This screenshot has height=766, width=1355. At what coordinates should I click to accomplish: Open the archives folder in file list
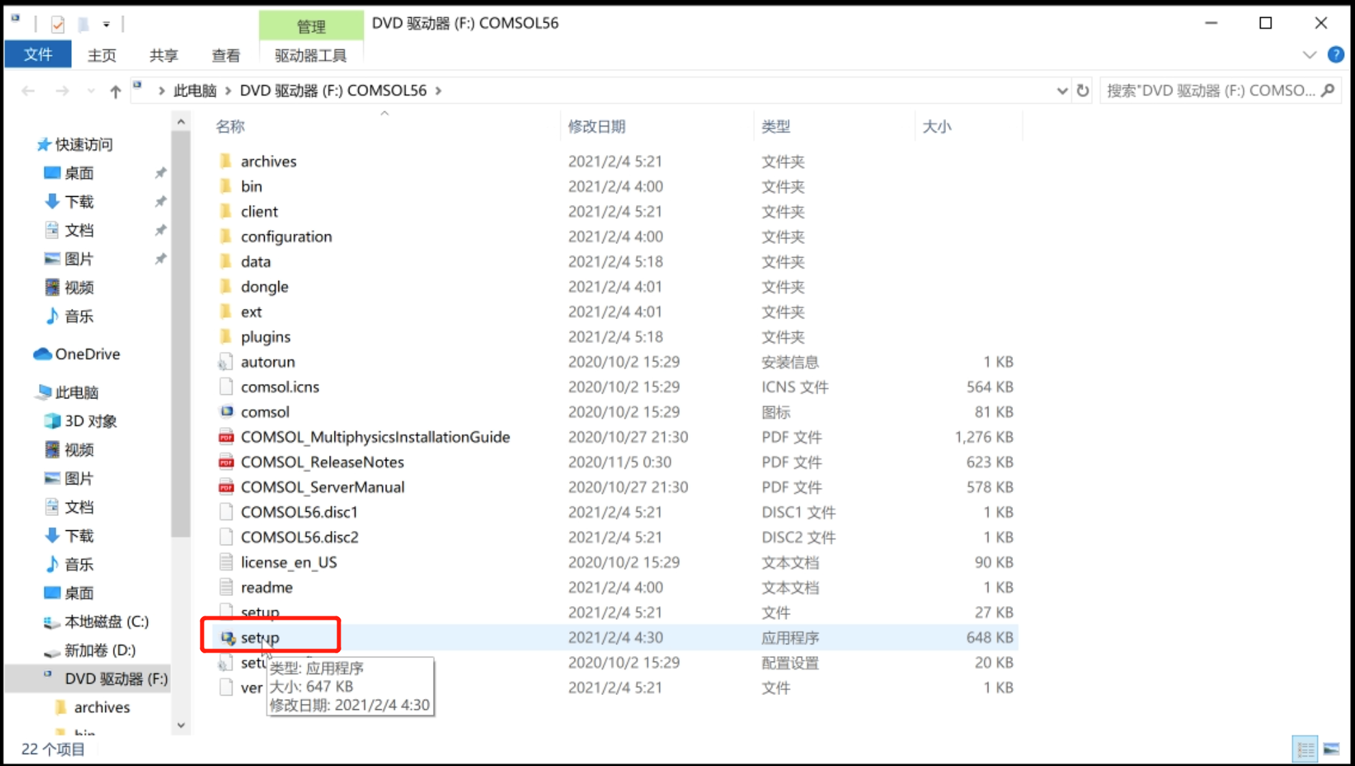tap(268, 161)
